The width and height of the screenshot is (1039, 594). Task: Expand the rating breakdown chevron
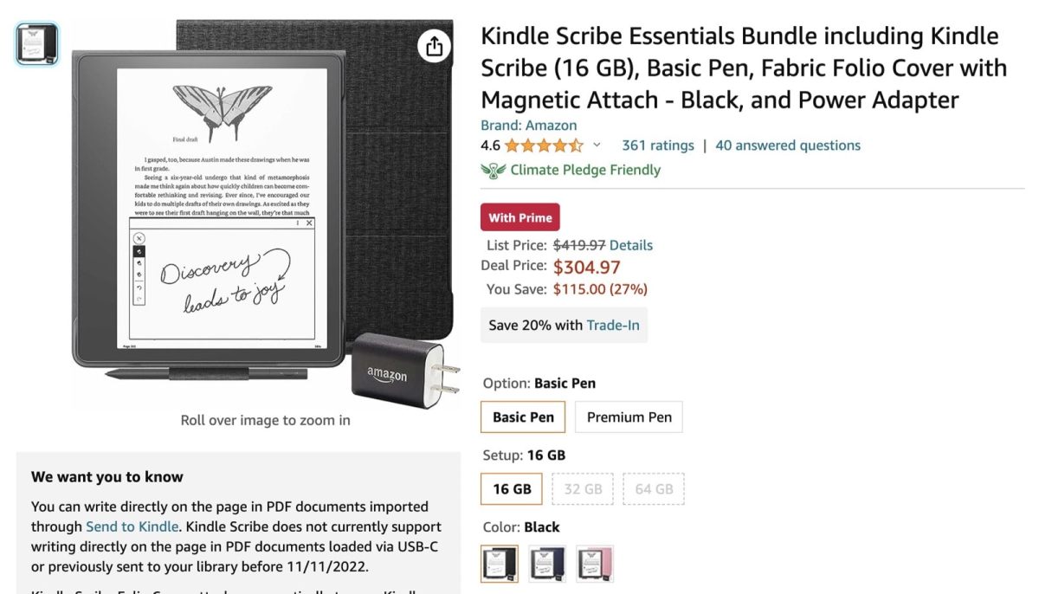pos(597,145)
